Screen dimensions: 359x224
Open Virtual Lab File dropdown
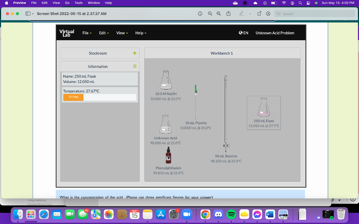tap(87, 33)
